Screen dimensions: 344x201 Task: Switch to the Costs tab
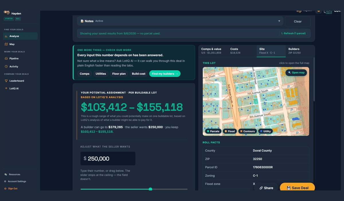pos(242,51)
